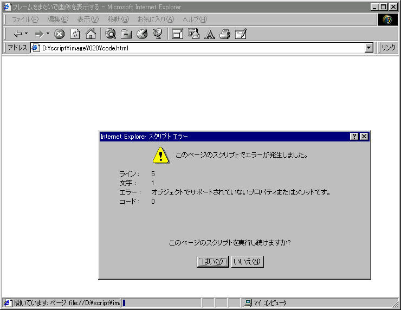
Task: Open the ファイル(F) menu
Action: tap(25, 20)
